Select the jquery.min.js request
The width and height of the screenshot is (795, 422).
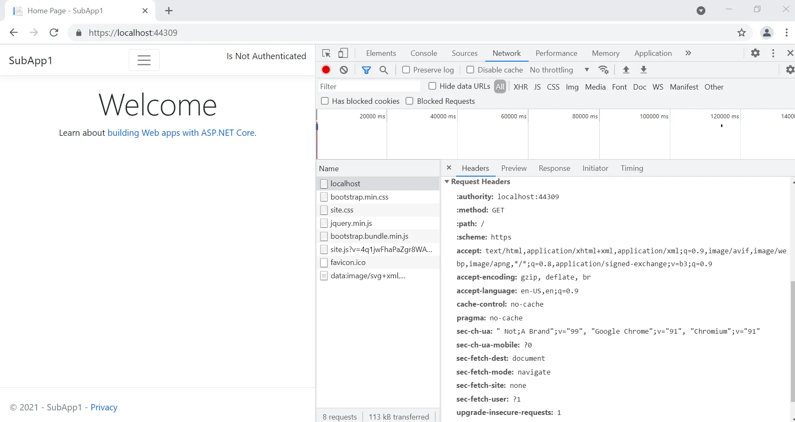(378, 223)
